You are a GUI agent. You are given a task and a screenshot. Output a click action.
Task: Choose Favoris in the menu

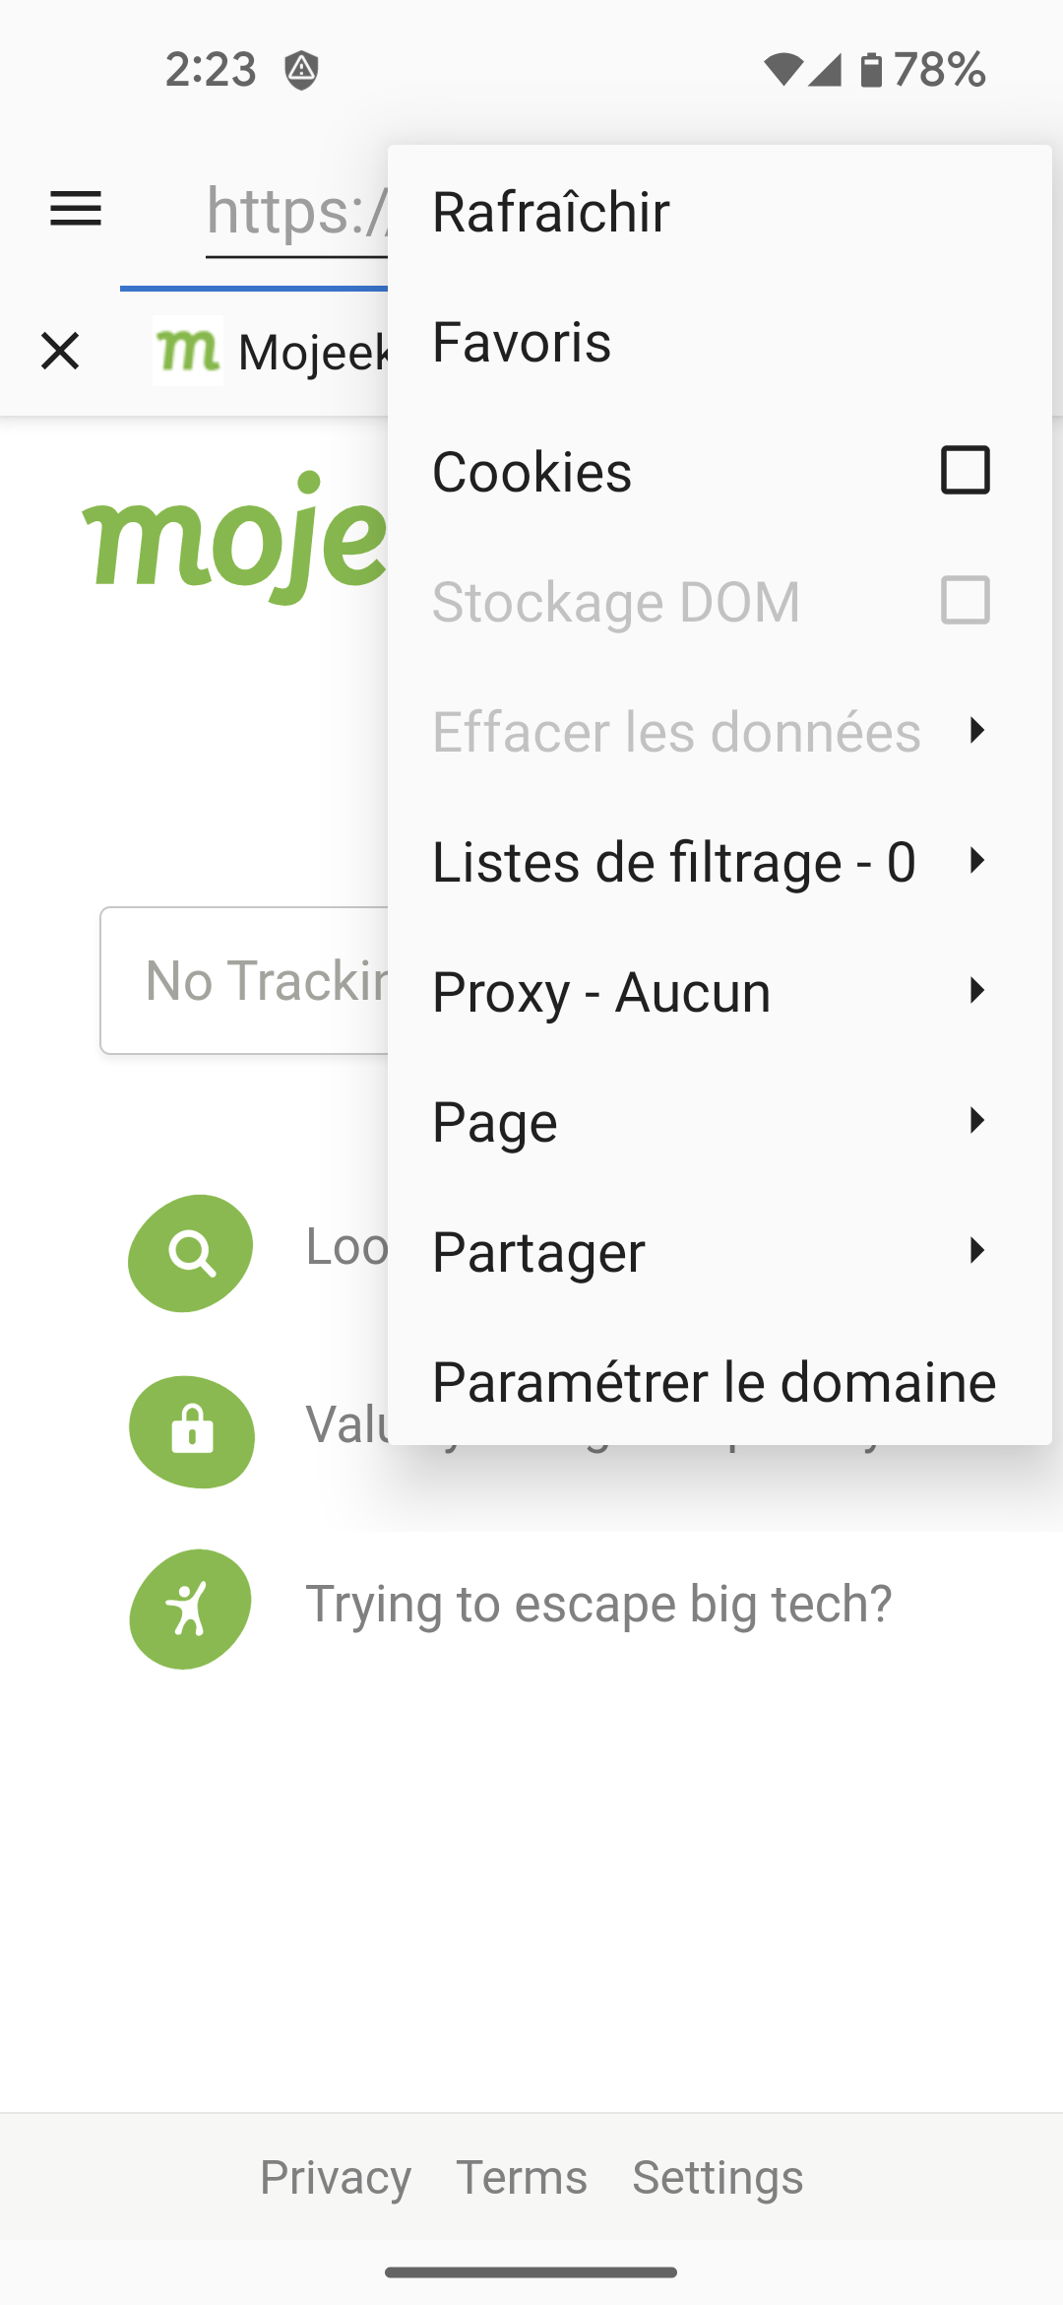[x=522, y=342]
